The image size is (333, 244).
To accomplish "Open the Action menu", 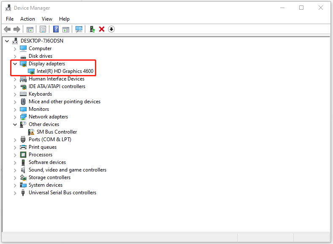I will tap(27, 19).
